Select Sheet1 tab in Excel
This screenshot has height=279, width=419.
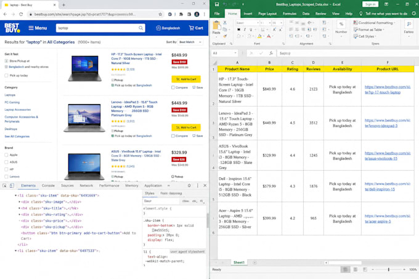click(x=239, y=262)
